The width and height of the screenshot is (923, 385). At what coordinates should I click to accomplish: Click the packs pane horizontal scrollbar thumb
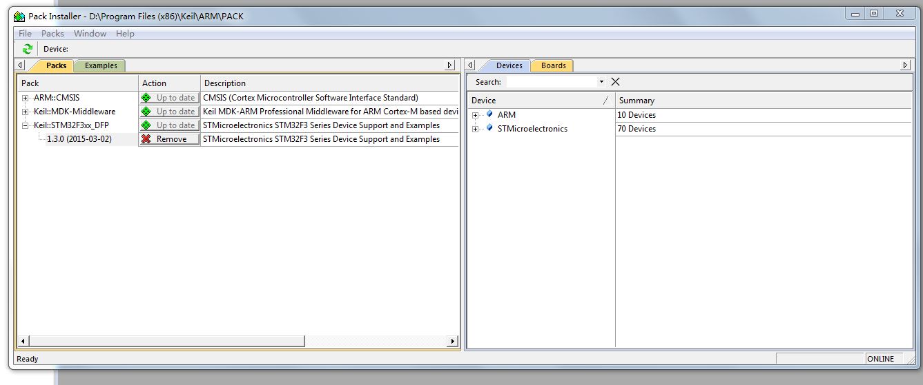pyautogui.click(x=166, y=341)
